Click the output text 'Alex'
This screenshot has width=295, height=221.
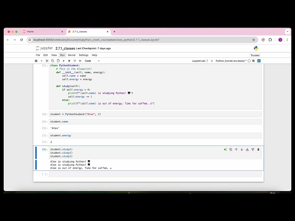tap(55, 128)
